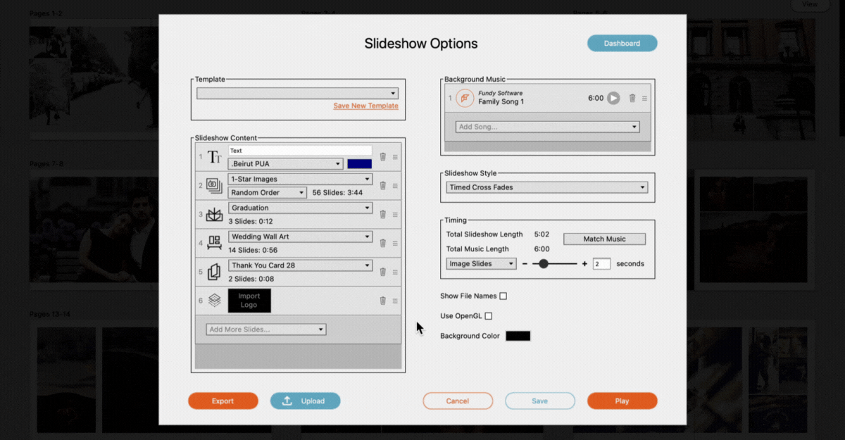Click the reorder handle of Import Logo row
Screen dimensions: 845x440
pyautogui.click(x=395, y=301)
